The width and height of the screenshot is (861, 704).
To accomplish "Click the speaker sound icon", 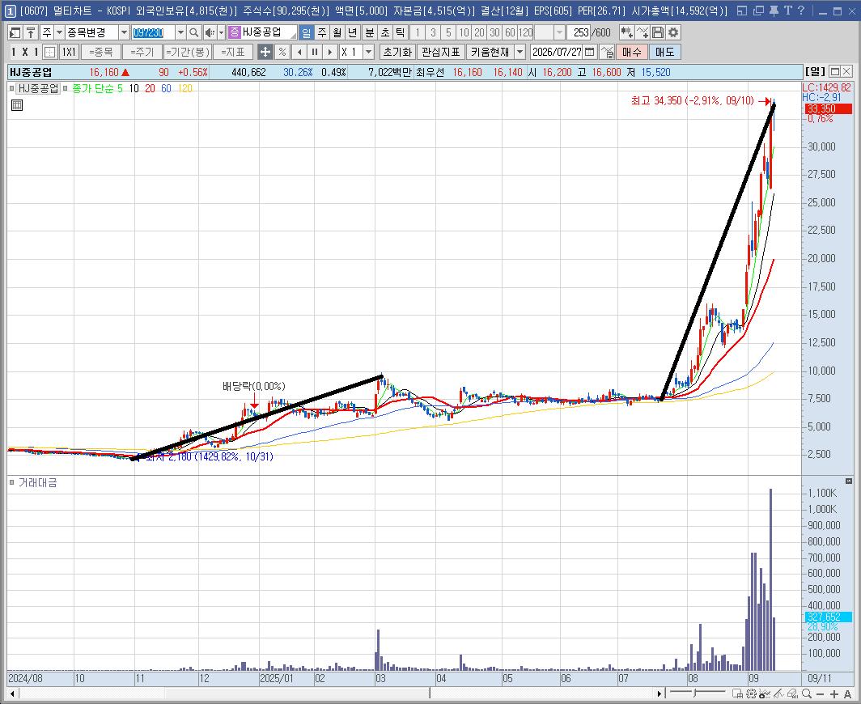I will pyautogui.click(x=210, y=33).
